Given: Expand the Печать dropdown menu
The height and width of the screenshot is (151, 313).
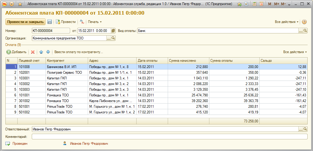Looking at the screenshot, I should 95,22.
